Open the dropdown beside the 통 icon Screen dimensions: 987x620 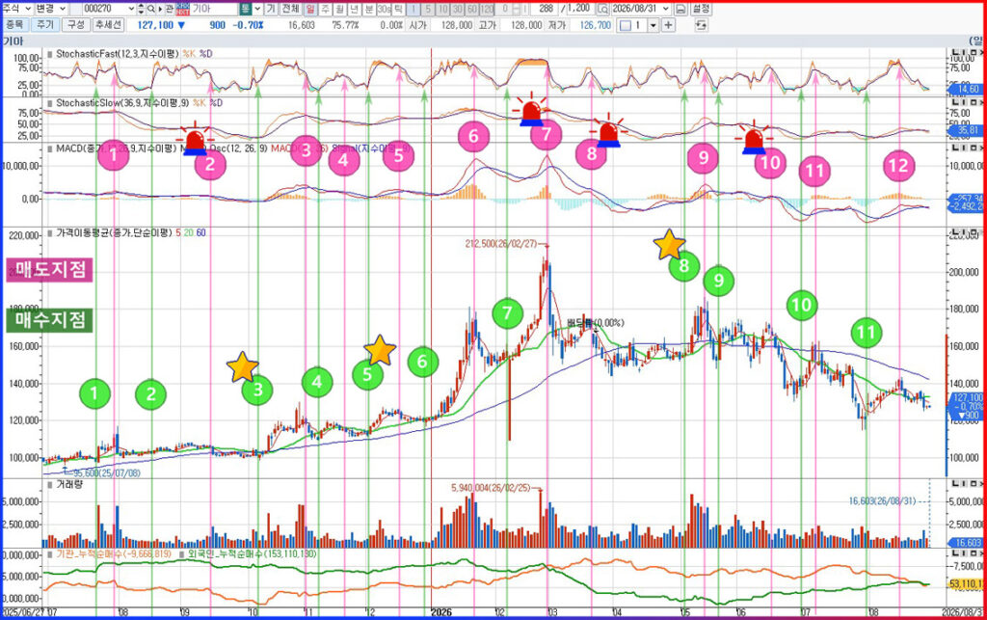click(x=257, y=9)
